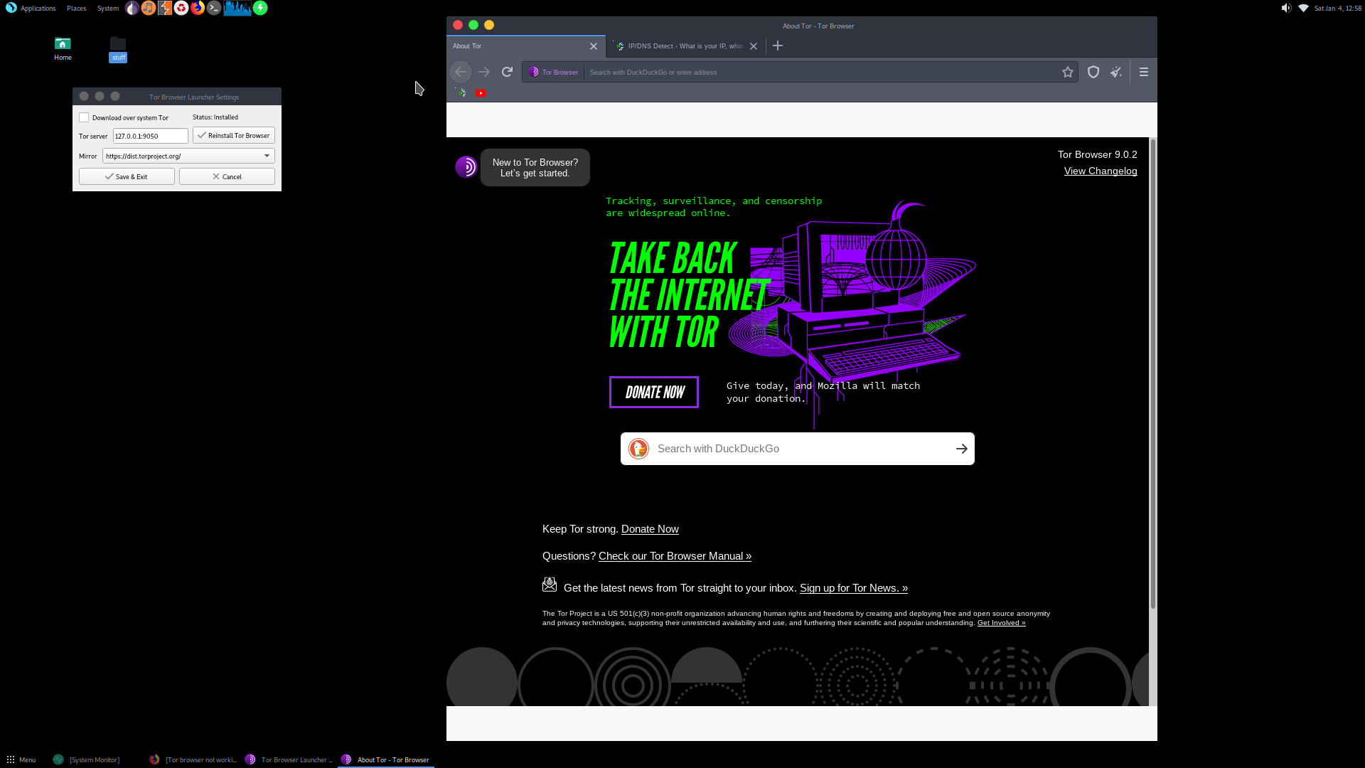Launch Firefox from the top panel
This screenshot has width=1365, height=768.
tap(198, 8)
